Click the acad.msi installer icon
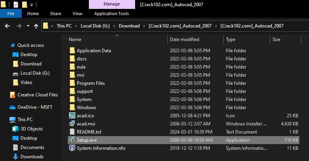The image size is (309, 161). (72, 124)
